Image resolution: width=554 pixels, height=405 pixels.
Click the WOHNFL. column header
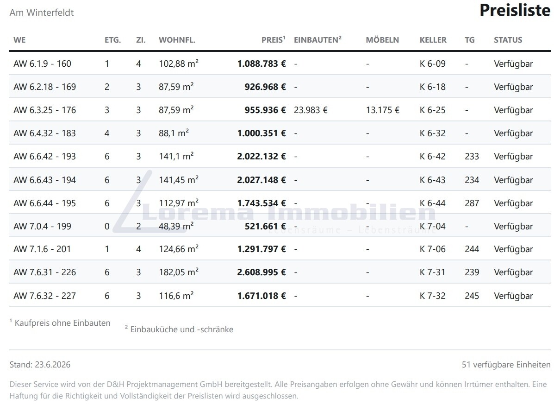tap(177, 40)
